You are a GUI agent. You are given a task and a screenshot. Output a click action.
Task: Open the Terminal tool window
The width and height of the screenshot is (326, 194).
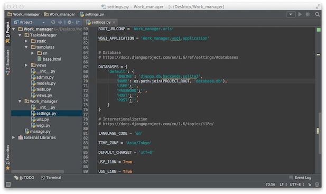click(51, 178)
